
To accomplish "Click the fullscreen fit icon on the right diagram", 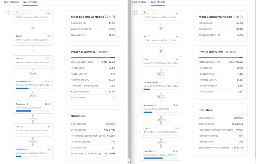I will [135, 12].
